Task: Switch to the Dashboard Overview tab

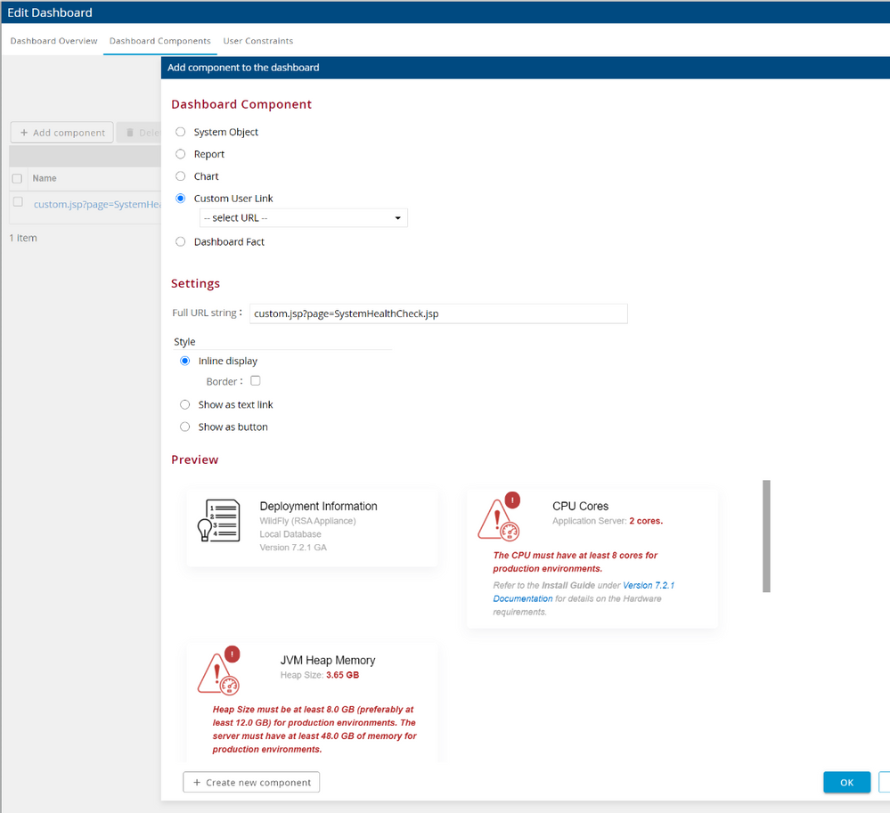Action: pyautogui.click(x=53, y=41)
